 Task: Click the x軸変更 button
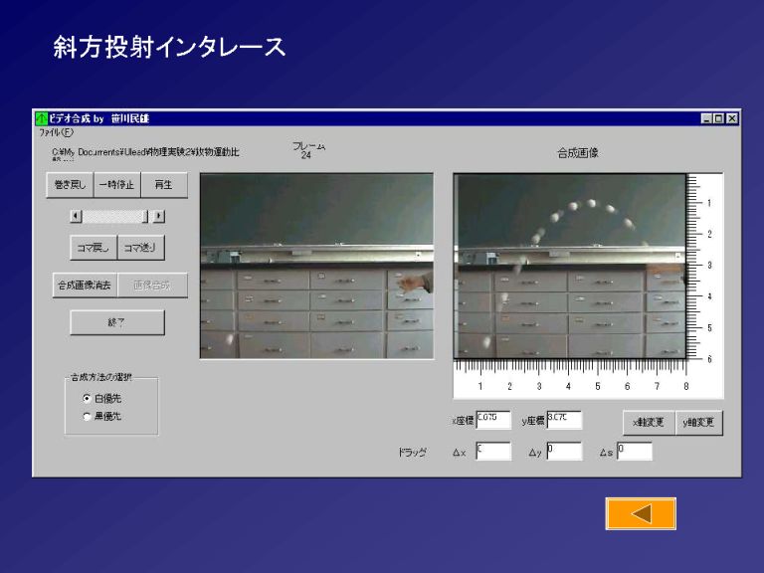(649, 423)
